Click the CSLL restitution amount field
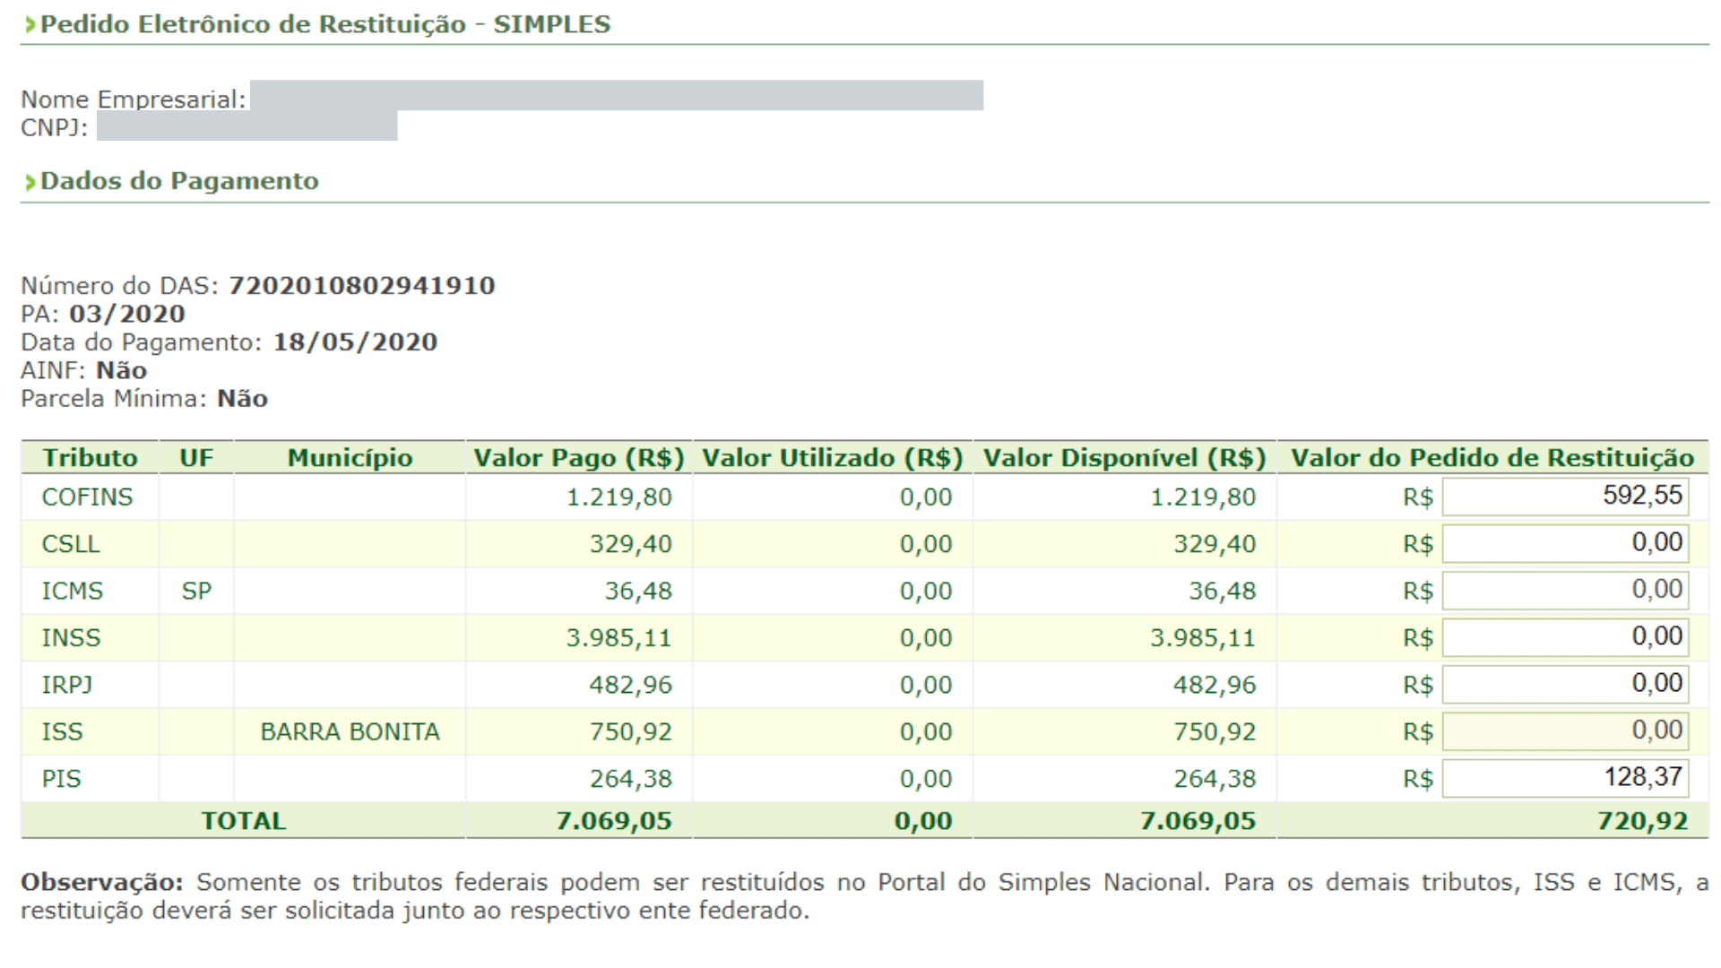The image size is (1721, 968). [1563, 542]
